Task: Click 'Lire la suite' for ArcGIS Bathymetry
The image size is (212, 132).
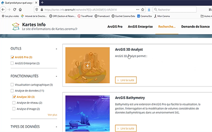Action: pos(126,128)
